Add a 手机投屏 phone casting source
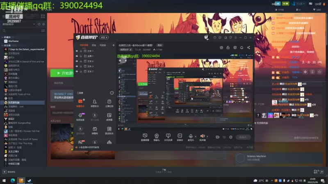 coord(168,137)
